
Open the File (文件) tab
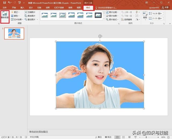[x=5, y=8]
